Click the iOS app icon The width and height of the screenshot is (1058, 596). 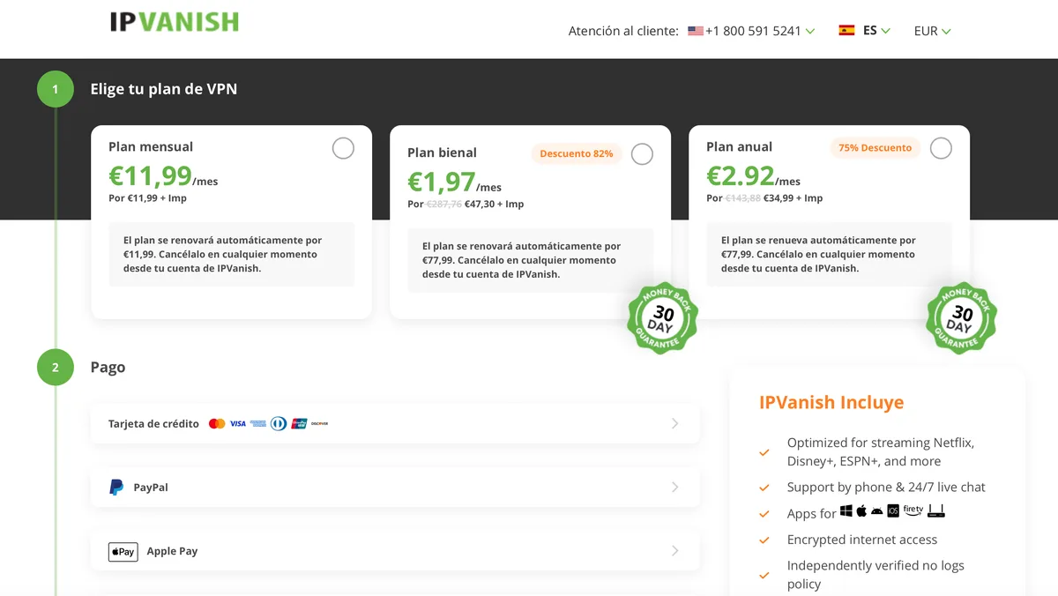click(x=893, y=511)
